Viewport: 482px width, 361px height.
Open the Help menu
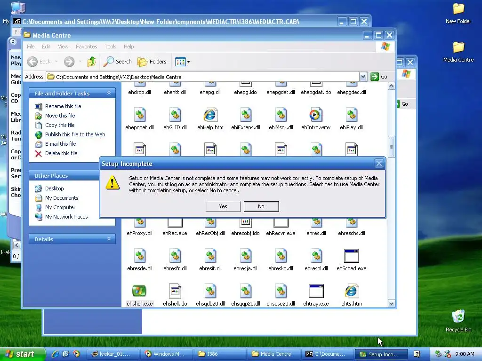click(129, 47)
